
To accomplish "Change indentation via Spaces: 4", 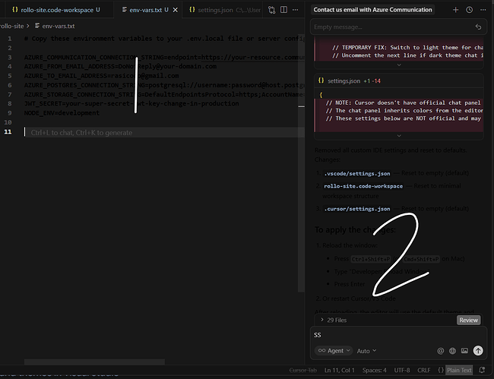I will (x=374, y=370).
